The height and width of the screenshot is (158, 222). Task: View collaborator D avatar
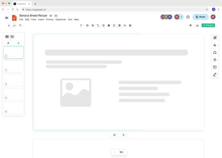click(x=170, y=17)
